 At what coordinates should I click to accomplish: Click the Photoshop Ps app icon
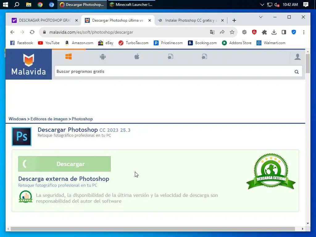tap(22, 136)
